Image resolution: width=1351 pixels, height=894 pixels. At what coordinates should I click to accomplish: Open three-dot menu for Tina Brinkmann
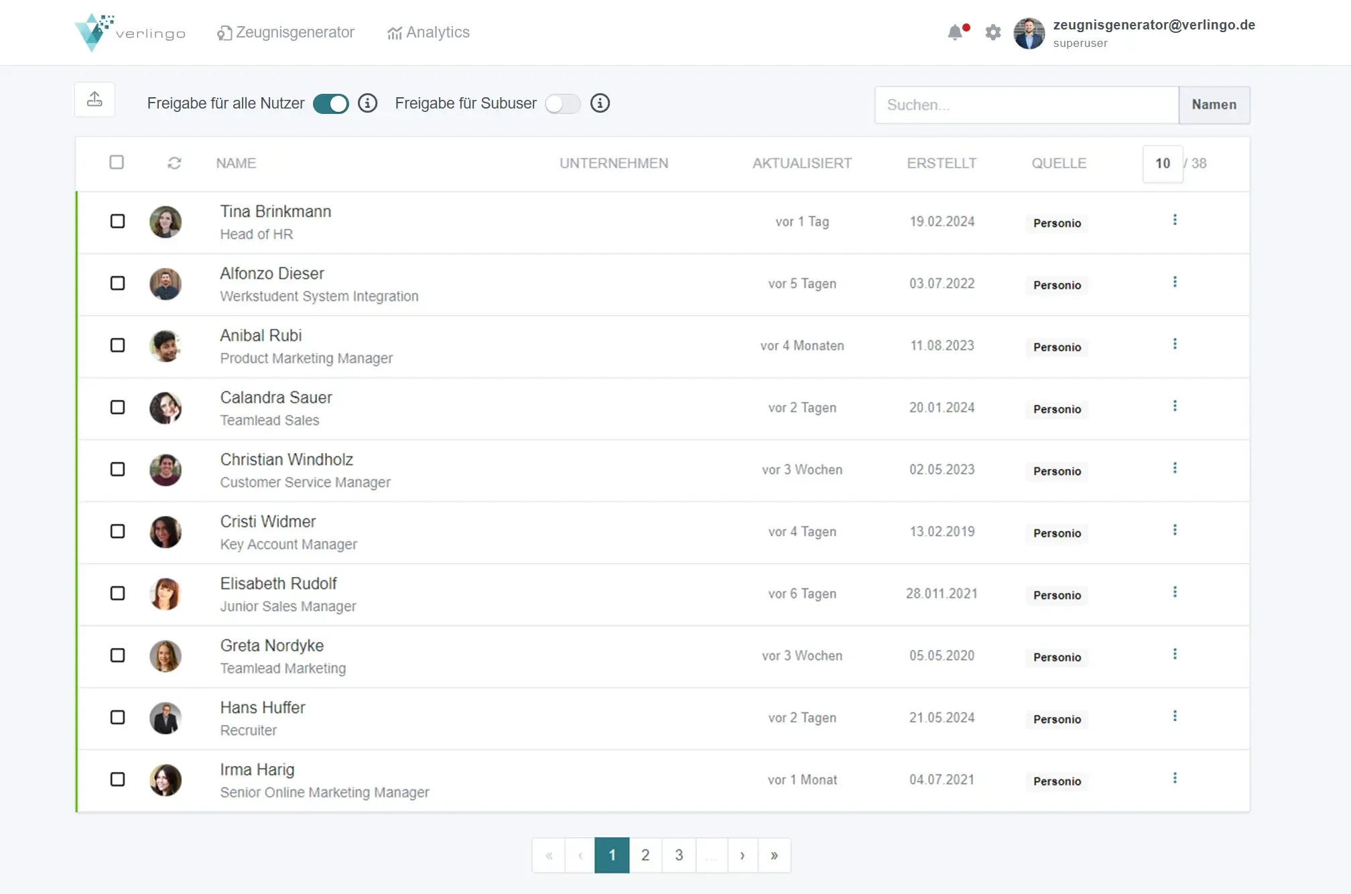pos(1174,220)
